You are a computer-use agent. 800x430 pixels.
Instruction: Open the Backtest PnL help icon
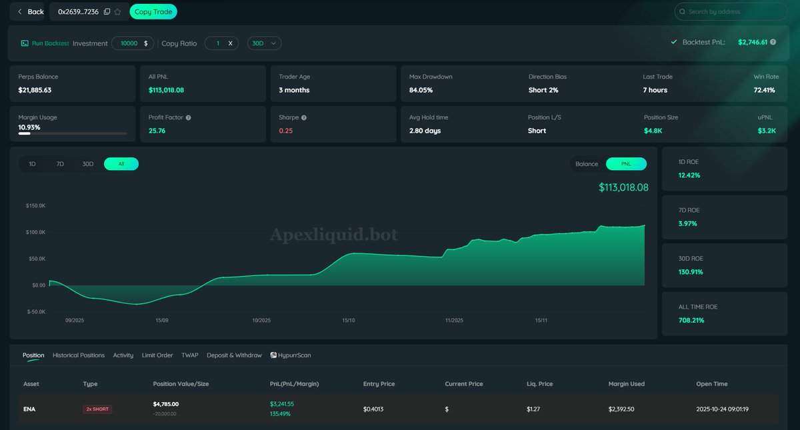click(x=773, y=42)
